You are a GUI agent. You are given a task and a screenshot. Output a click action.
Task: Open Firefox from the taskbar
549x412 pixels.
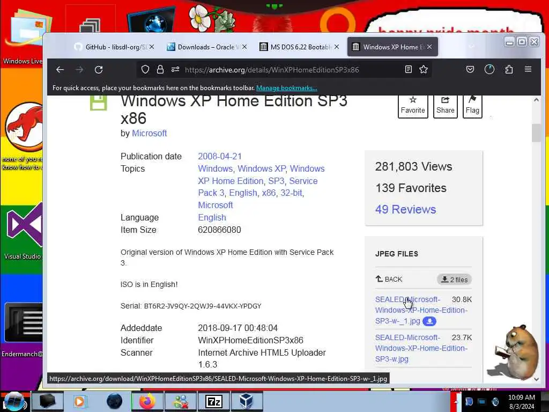[147, 401]
